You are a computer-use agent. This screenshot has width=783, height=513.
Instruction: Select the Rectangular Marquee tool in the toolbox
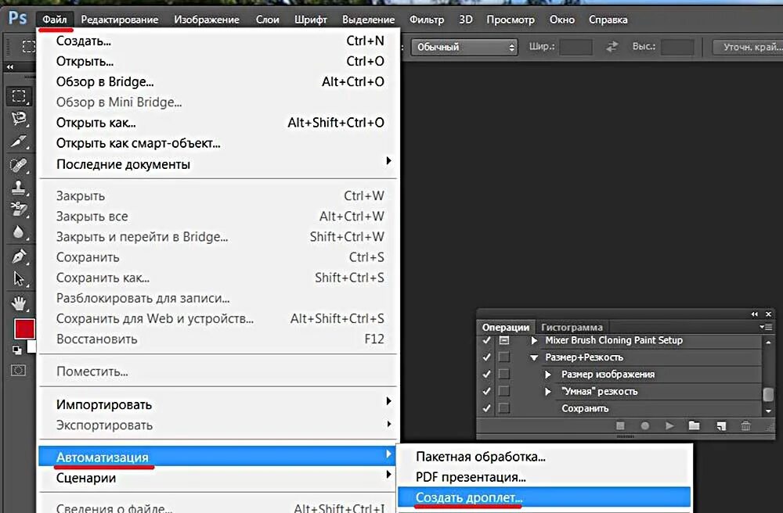(x=19, y=95)
